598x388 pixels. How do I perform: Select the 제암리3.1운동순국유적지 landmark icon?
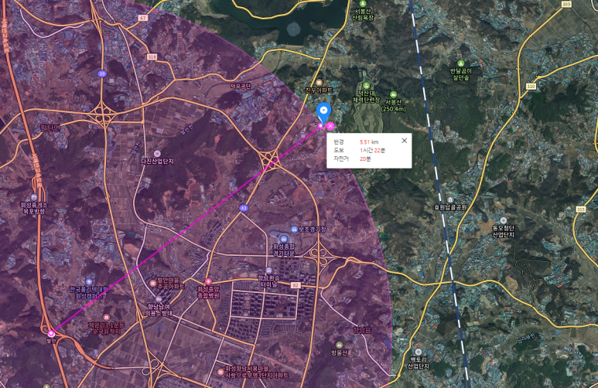107,317
